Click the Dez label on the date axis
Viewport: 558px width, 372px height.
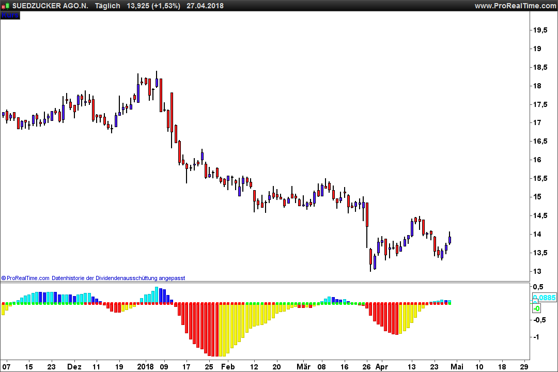74,367
